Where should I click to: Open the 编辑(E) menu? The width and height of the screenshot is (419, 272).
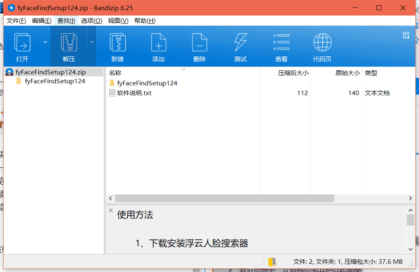tap(41, 21)
